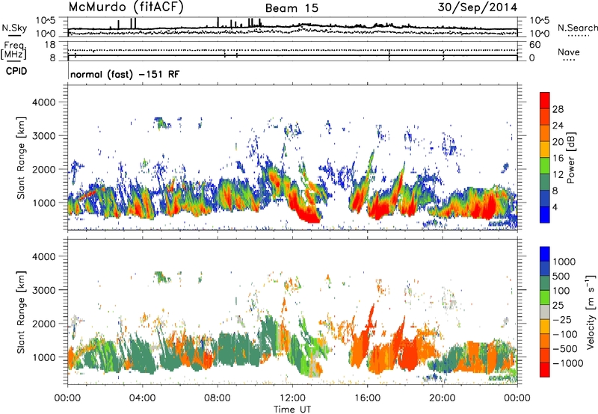
Task: Click the -500 tick on velocity colorbar
Action: pos(565,348)
